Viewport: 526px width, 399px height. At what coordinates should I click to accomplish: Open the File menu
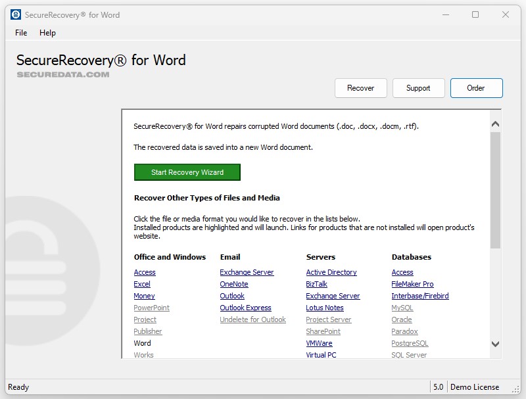(x=20, y=32)
